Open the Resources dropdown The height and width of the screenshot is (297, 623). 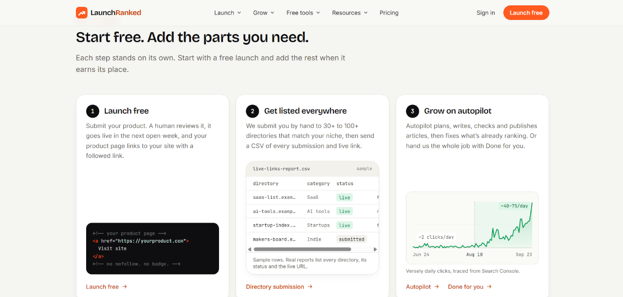click(350, 13)
